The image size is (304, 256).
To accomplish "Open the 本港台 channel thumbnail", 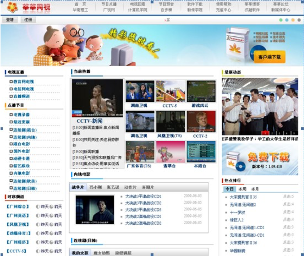I will pos(201,152).
